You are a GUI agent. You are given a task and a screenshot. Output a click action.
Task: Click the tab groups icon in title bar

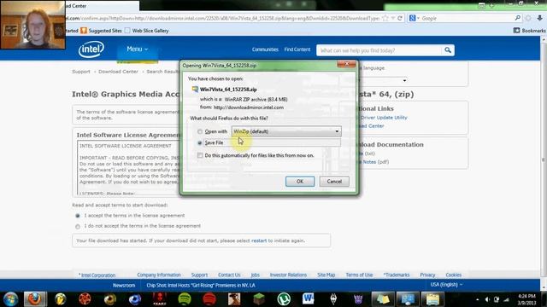click(482, 6)
